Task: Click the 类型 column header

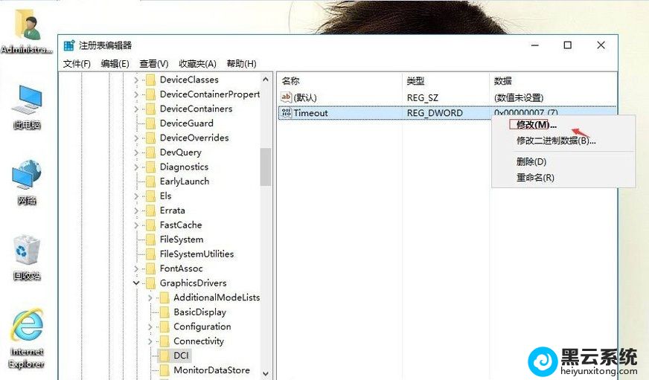Action: pos(415,81)
